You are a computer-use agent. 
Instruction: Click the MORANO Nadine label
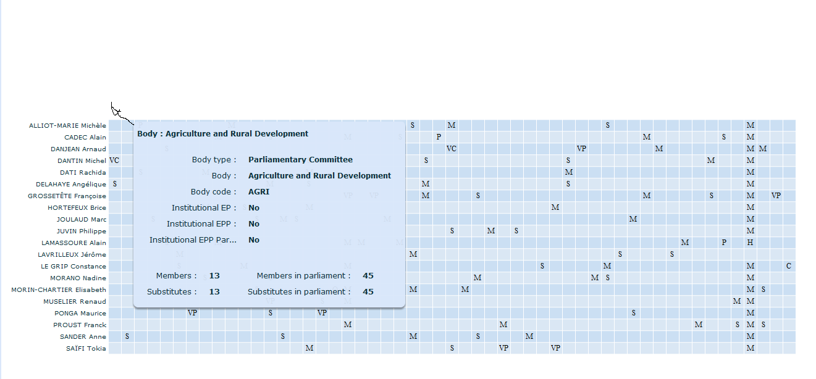tap(78, 278)
